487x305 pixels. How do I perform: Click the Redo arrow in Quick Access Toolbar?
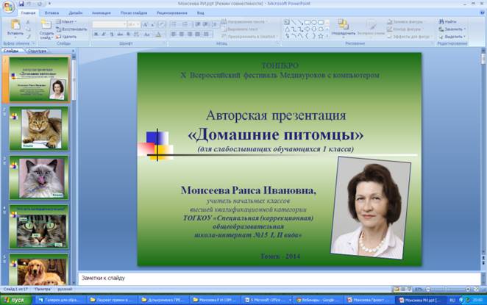tap(40, 4)
